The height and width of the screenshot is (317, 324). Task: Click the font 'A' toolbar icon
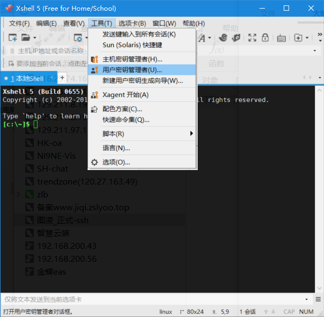(x=201, y=38)
